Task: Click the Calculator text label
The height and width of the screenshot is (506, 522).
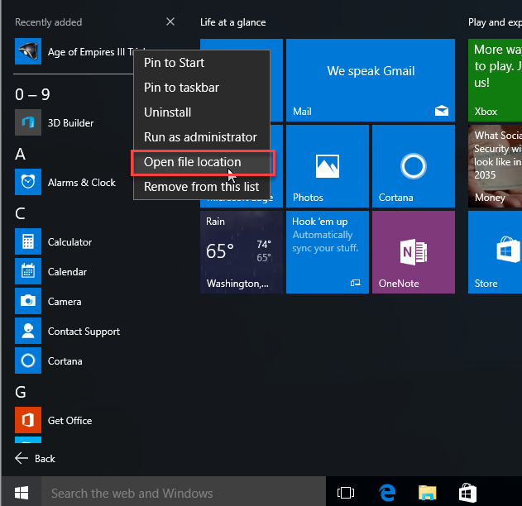Action: click(69, 242)
